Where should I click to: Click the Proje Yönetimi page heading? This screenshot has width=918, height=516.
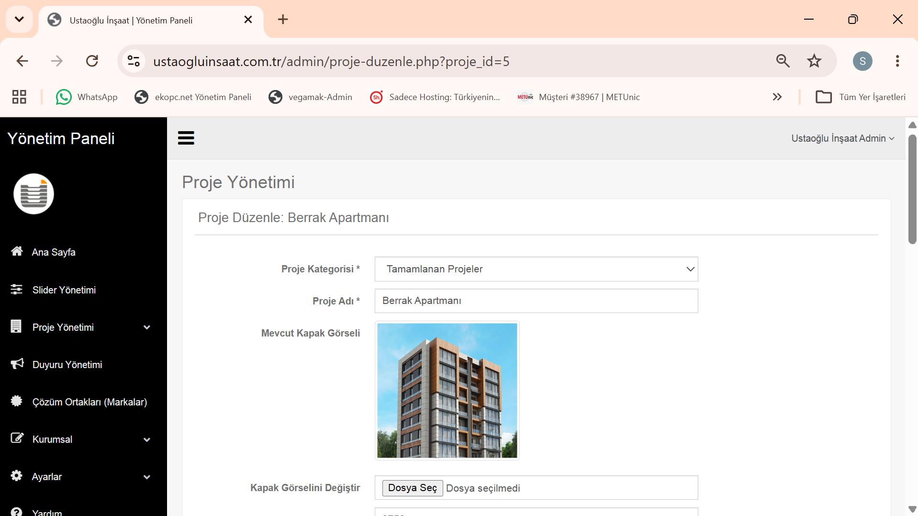coord(238,182)
